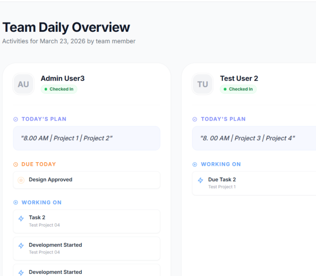
Task: Click the TU avatar for Test User 2
Action: coord(203,84)
